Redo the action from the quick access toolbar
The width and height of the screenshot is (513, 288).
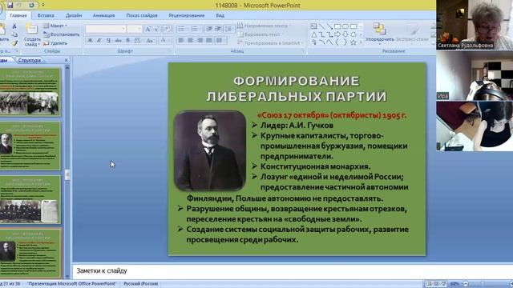pos(31,5)
